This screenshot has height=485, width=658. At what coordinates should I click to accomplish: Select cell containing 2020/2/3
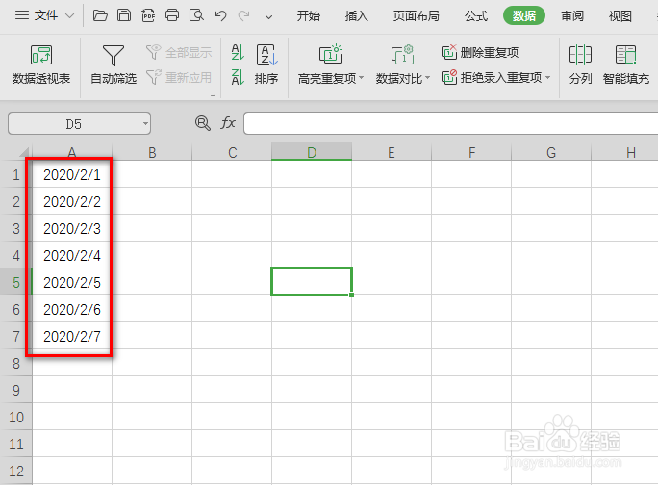[x=72, y=228]
